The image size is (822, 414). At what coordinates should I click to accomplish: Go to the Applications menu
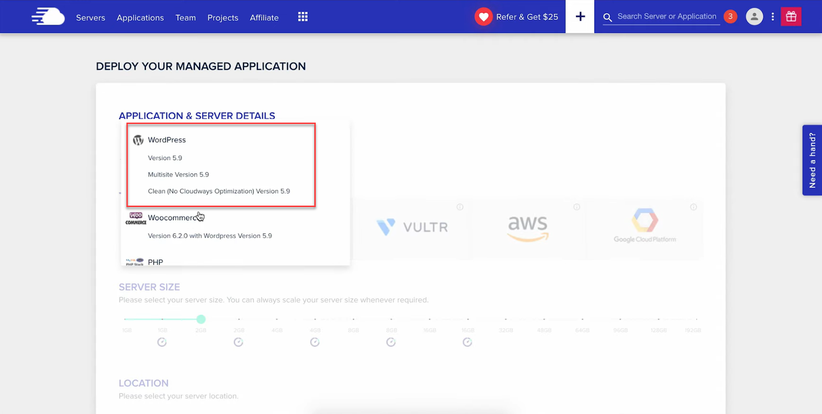[140, 17]
